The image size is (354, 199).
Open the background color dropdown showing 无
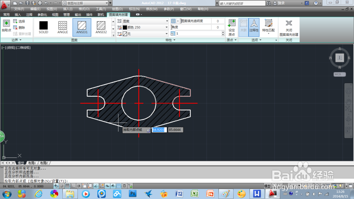pyautogui.click(x=145, y=34)
